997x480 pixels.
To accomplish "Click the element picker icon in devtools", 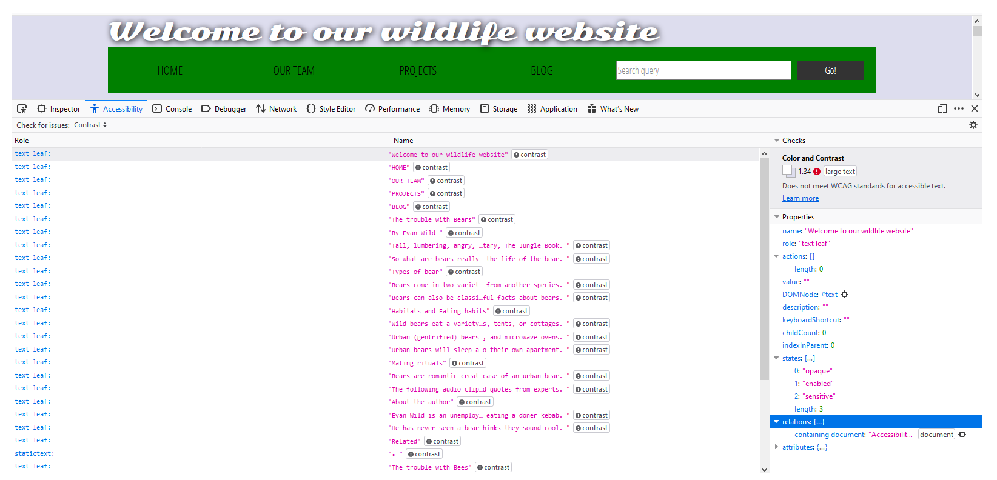I will 22,109.
